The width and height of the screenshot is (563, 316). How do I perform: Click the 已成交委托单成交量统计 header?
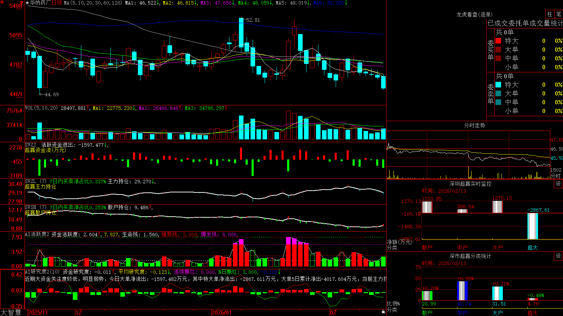tap(525, 23)
